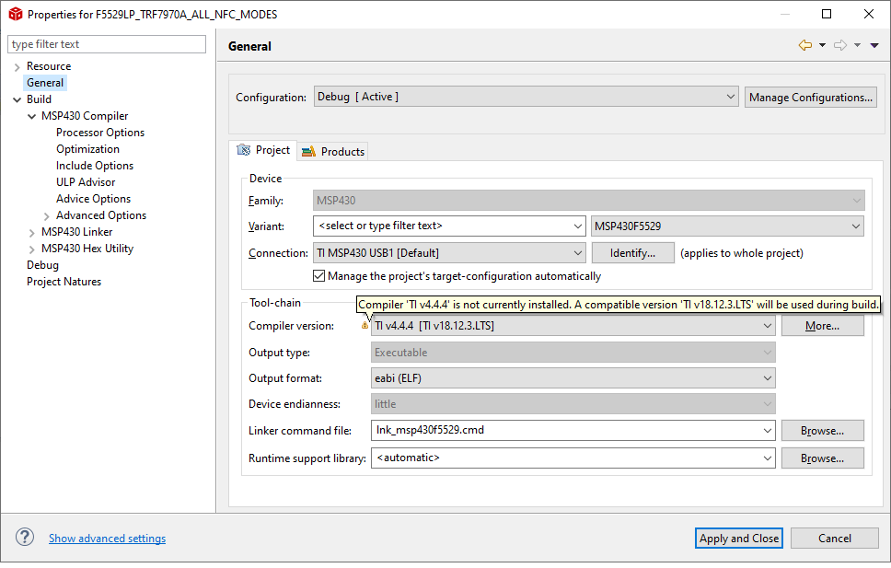
Task: Open the back history dropdown arrow
Action: (822, 45)
